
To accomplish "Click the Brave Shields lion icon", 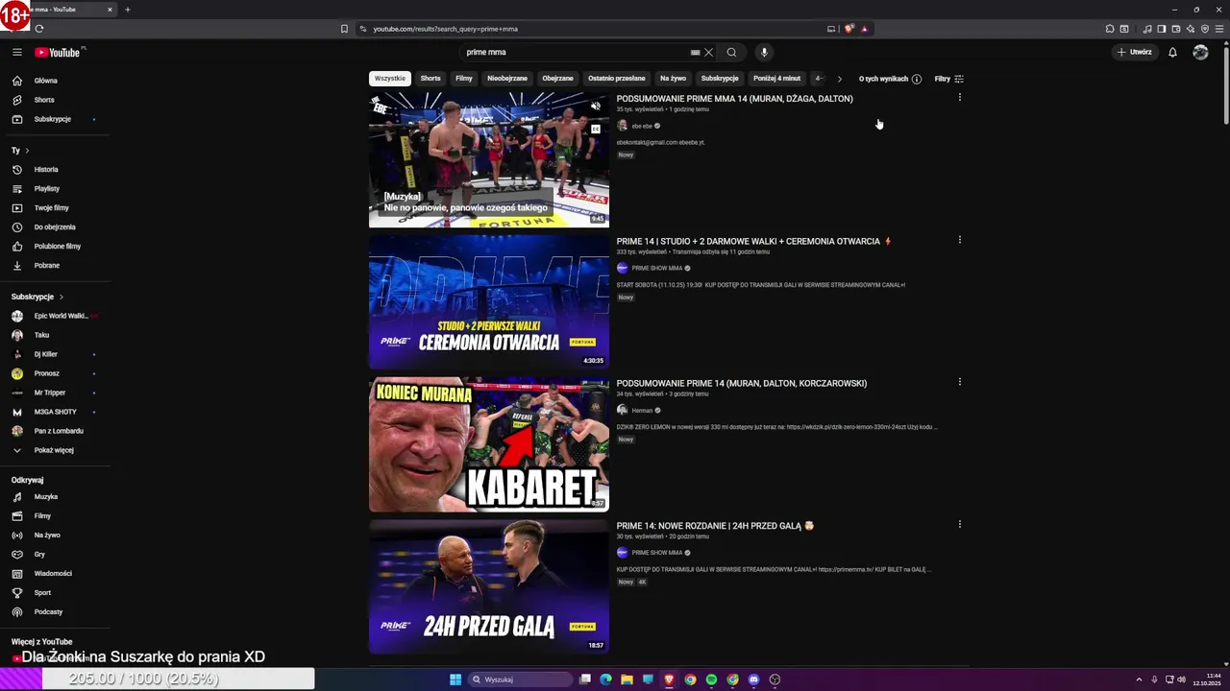I will pos(849,29).
